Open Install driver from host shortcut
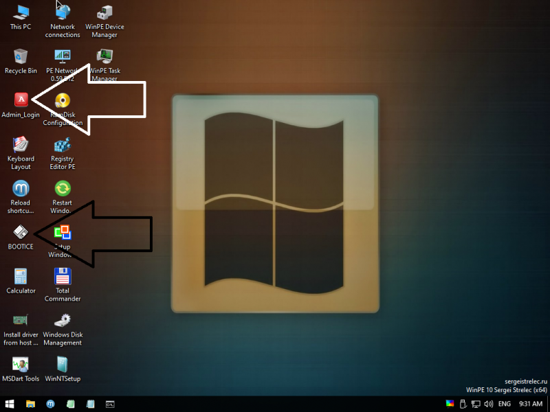Image resolution: width=550 pixels, height=412 pixels. pos(21,330)
